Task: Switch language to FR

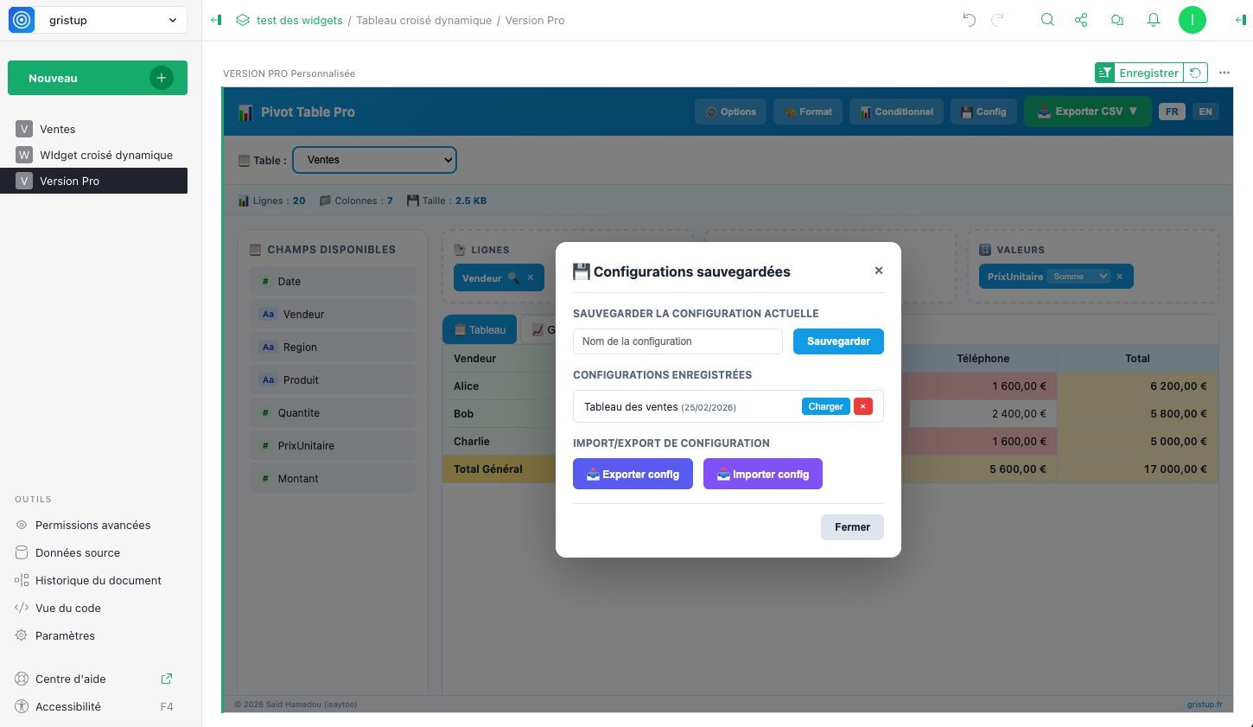Action: [1172, 112]
